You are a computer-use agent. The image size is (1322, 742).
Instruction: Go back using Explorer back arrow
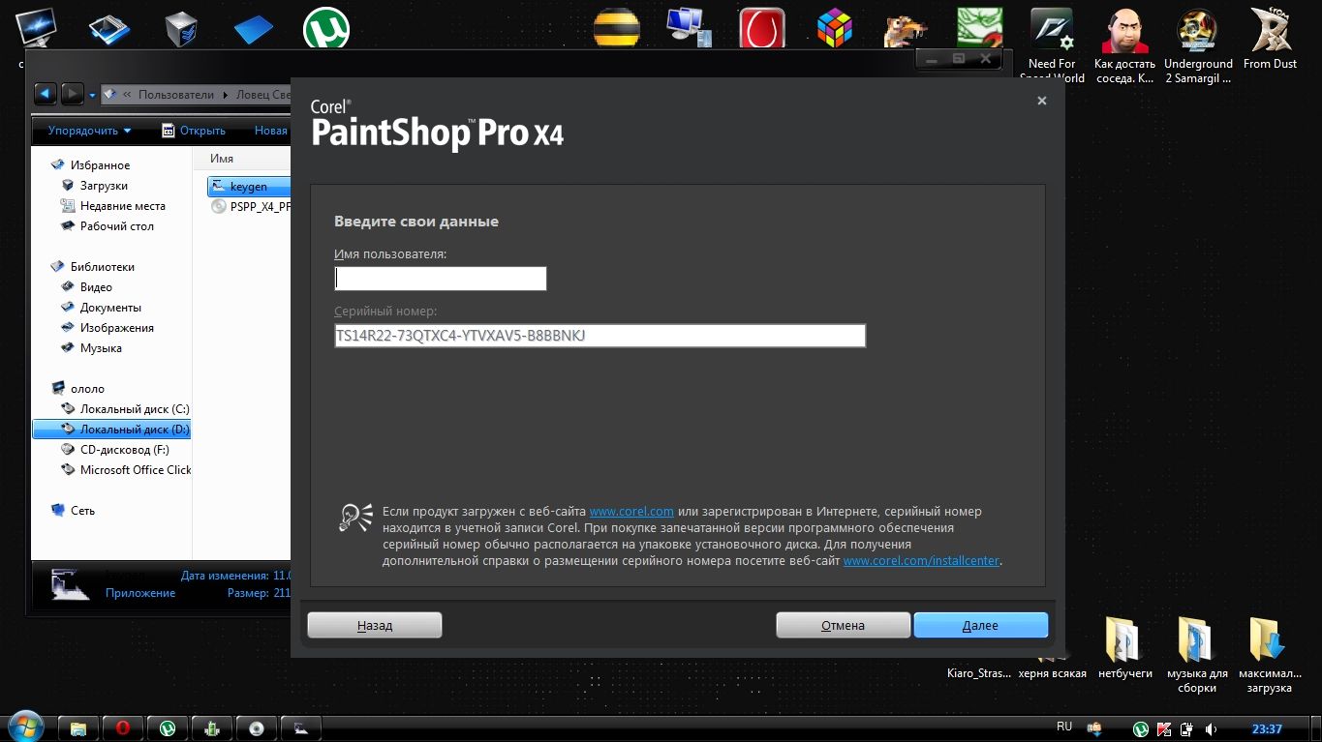tap(45, 94)
